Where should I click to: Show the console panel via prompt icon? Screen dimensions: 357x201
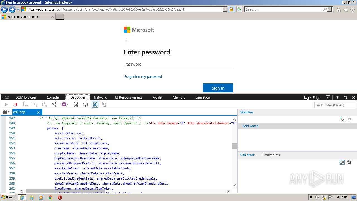(x=328, y=97)
